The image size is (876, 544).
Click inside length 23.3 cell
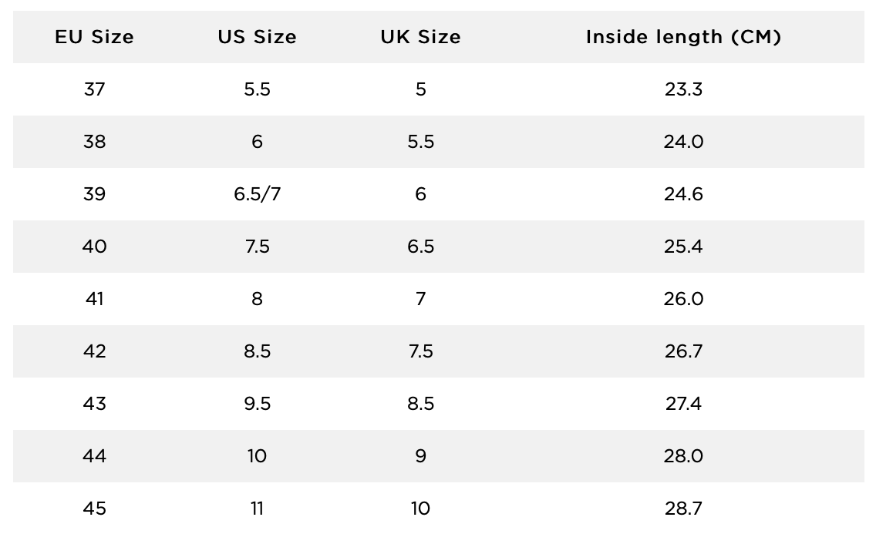[x=683, y=89]
